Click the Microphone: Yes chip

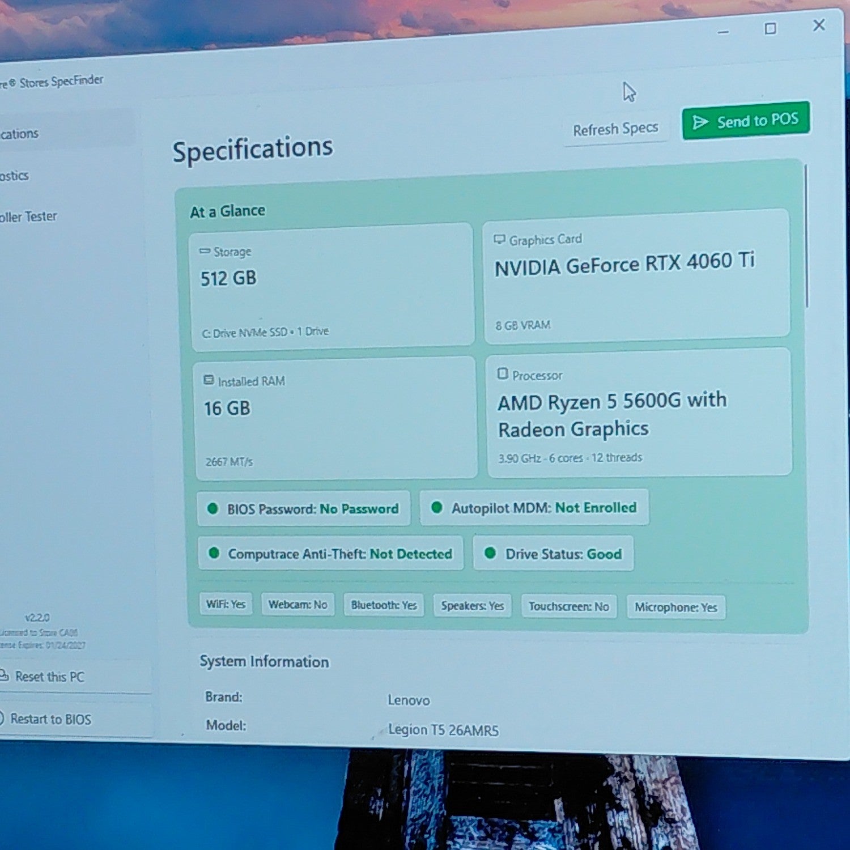tap(676, 607)
